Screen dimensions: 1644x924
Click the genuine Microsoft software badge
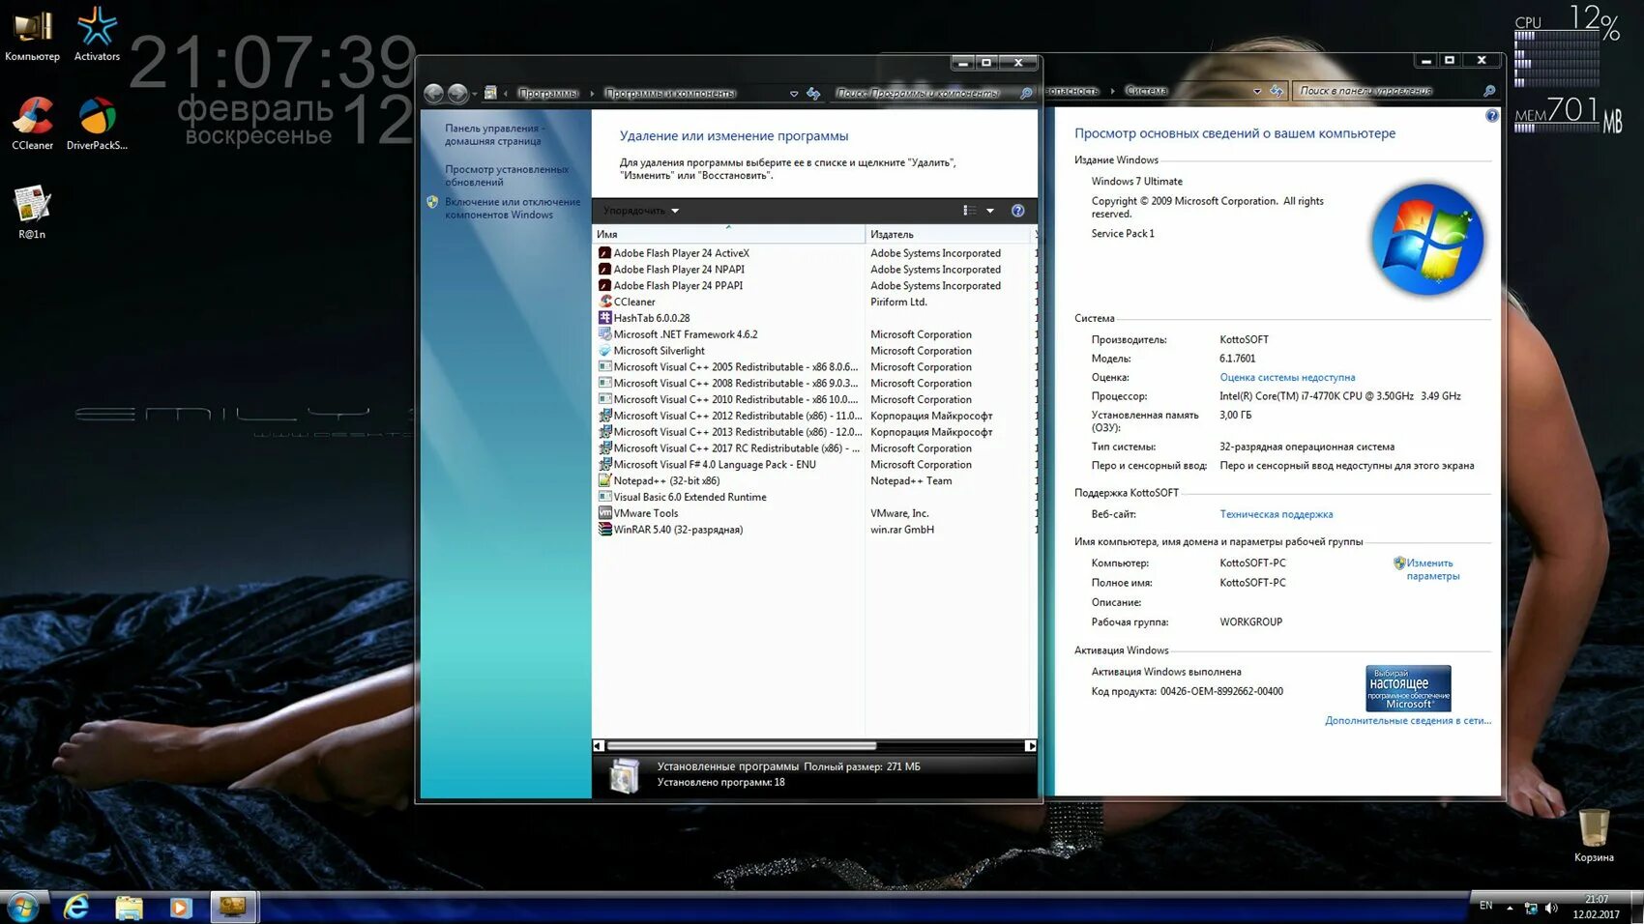coord(1408,688)
